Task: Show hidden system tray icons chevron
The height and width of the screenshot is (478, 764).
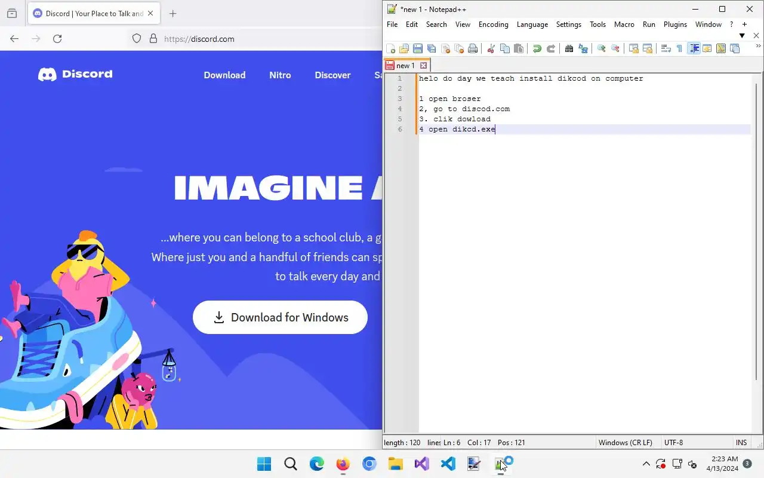Action: 646,464
